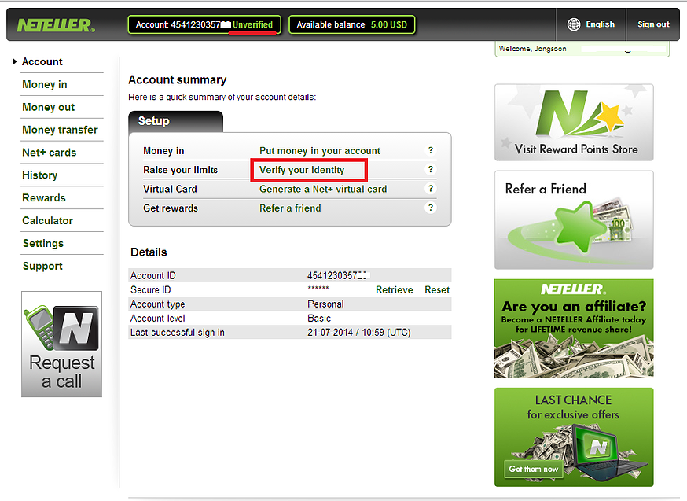Click Account level Basic value
Image resolution: width=687 pixels, height=501 pixels.
coord(319,319)
